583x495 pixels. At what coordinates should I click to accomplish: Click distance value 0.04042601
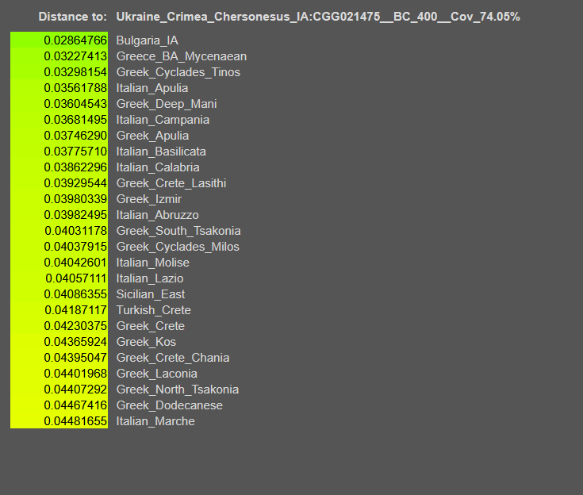pyautogui.click(x=75, y=263)
